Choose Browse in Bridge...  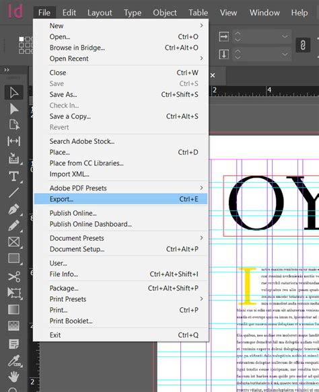pos(121,48)
